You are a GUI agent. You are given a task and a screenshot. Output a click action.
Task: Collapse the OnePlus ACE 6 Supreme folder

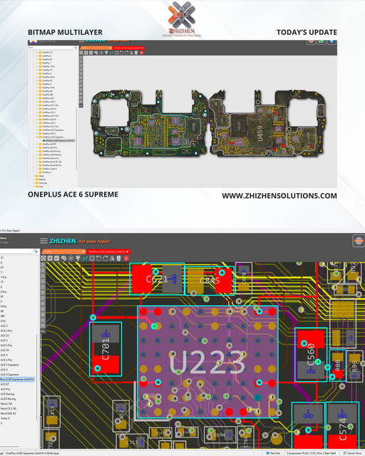tap(37, 137)
